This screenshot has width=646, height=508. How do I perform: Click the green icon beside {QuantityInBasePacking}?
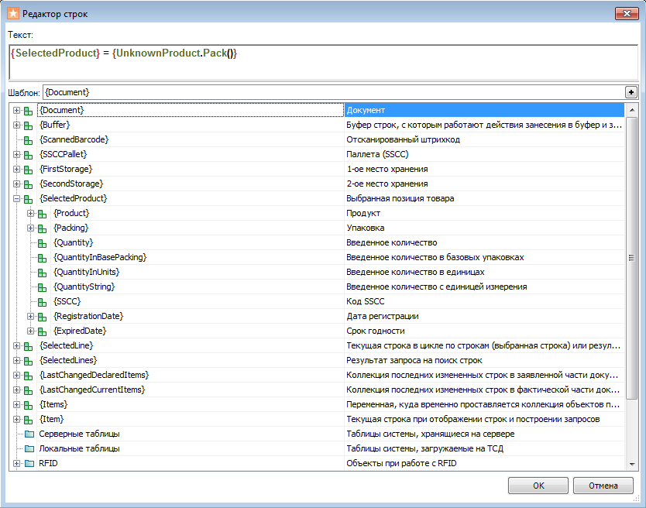pos(42,259)
